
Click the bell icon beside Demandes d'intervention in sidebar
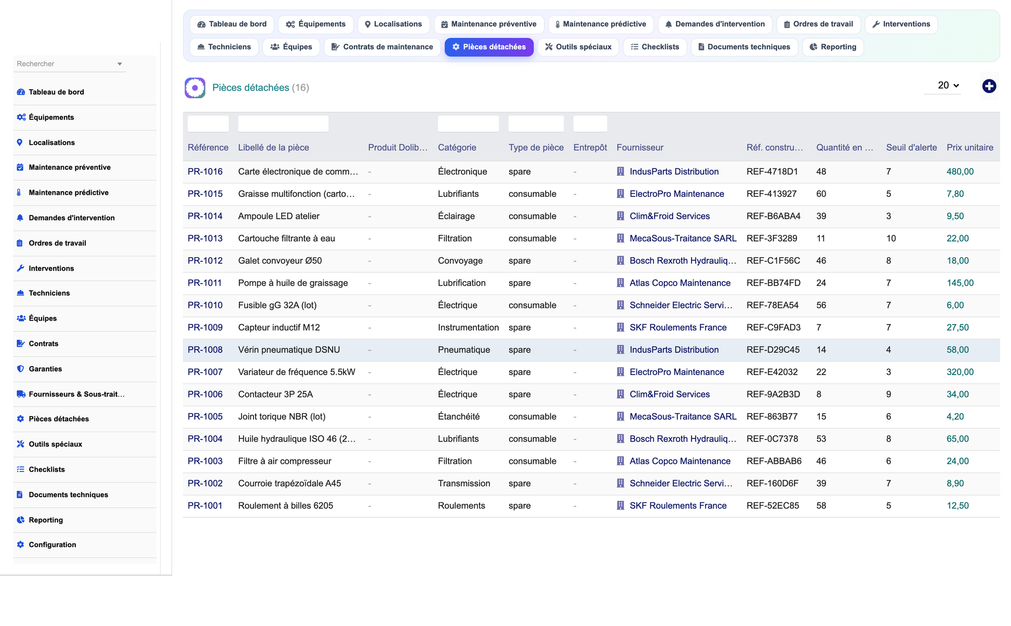tap(20, 218)
